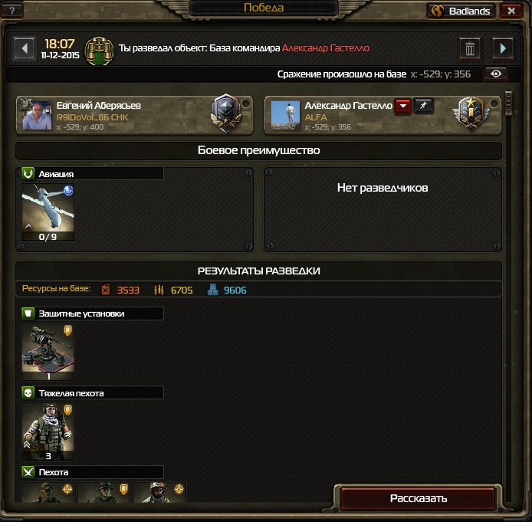Delete this report with the trash icon

click(x=470, y=49)
